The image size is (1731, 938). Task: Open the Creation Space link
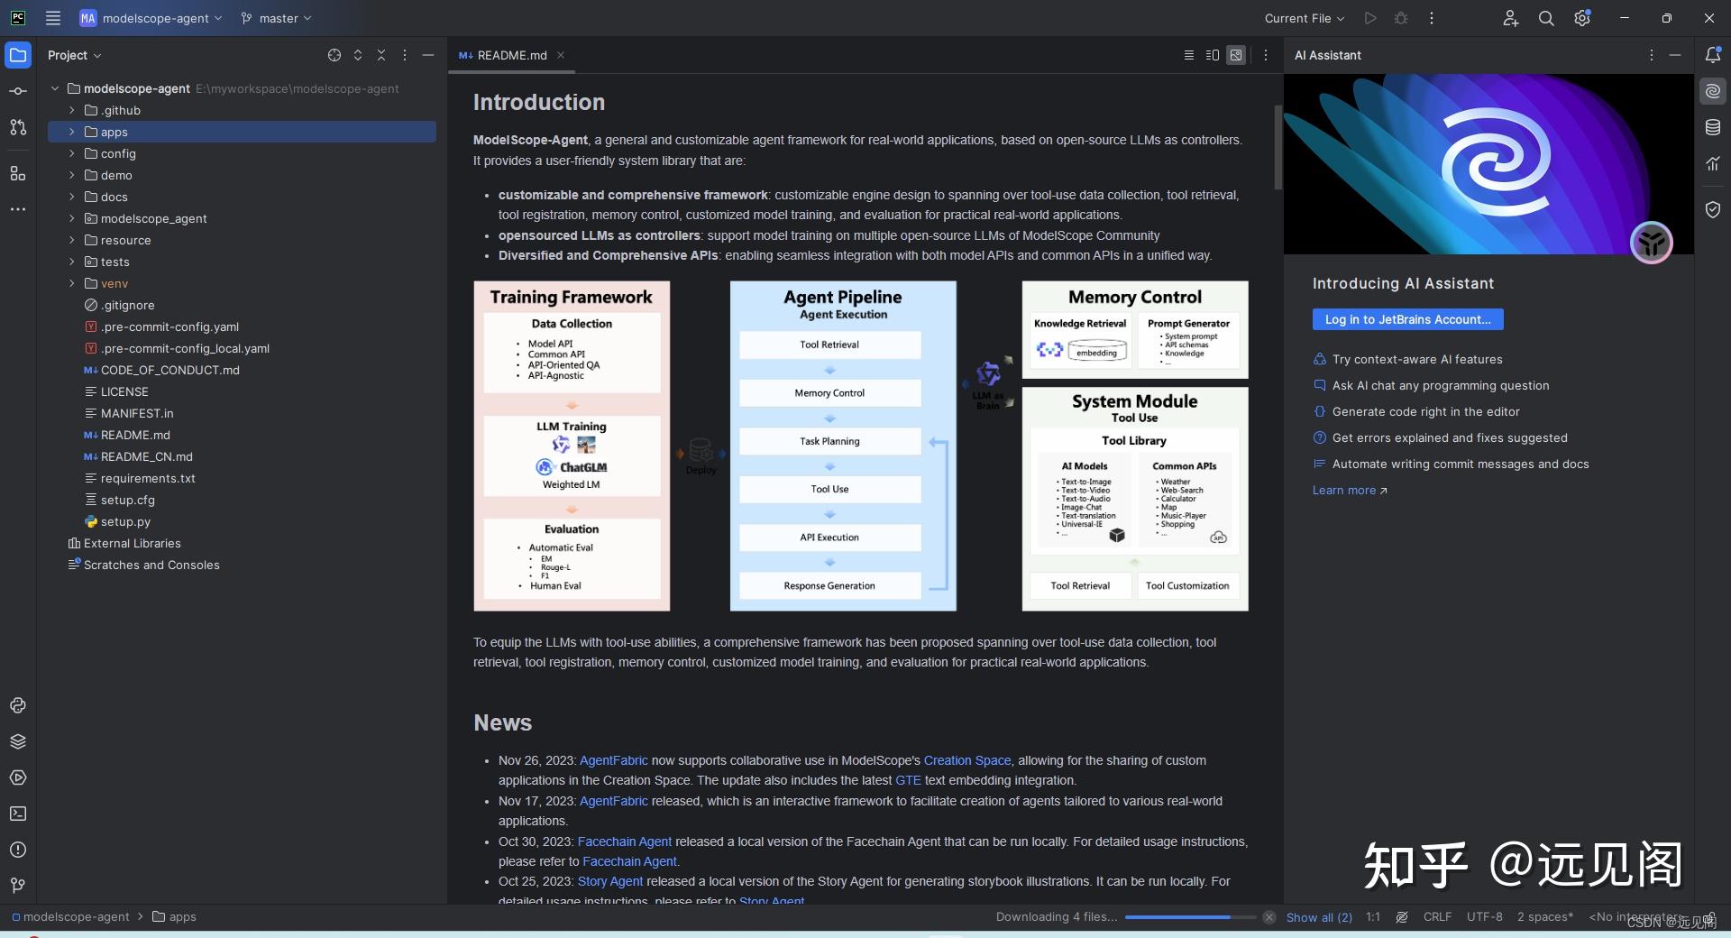pyautogui.click(x=966, y=760)
